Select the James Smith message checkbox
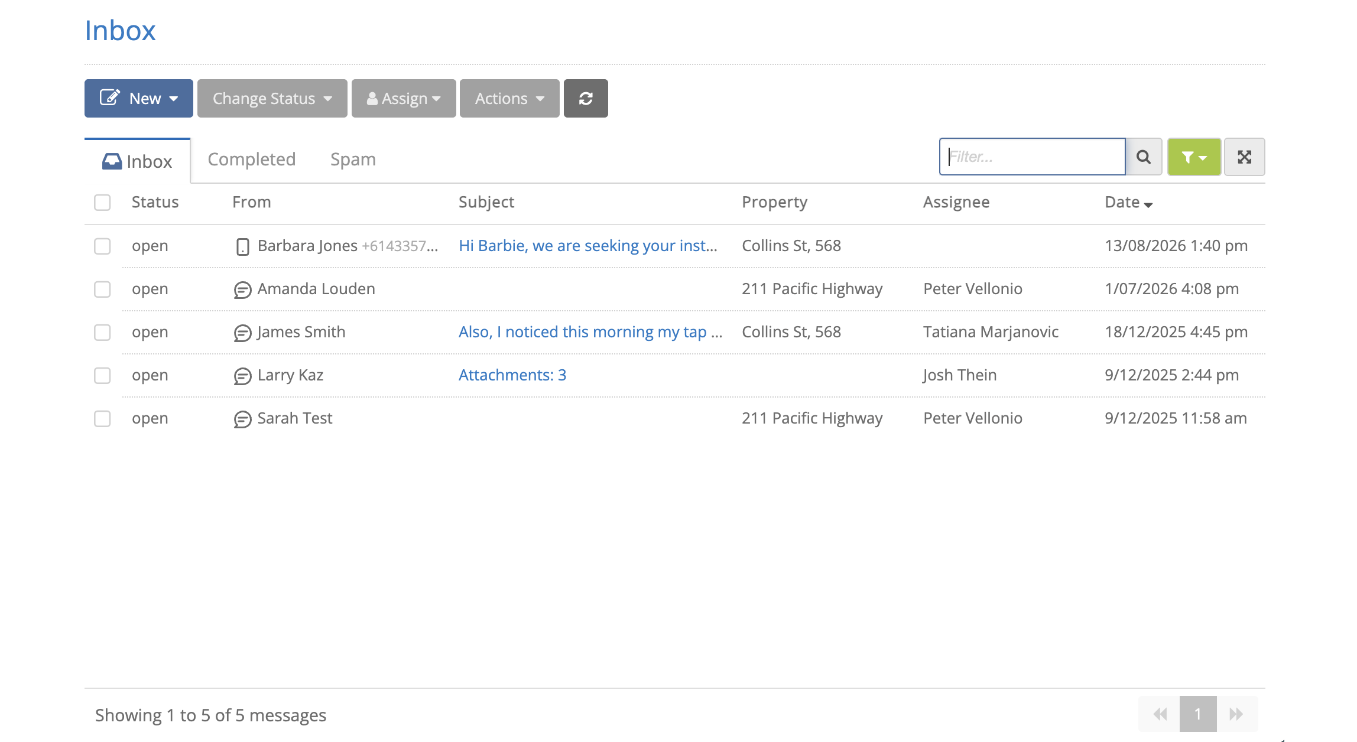 102,332
